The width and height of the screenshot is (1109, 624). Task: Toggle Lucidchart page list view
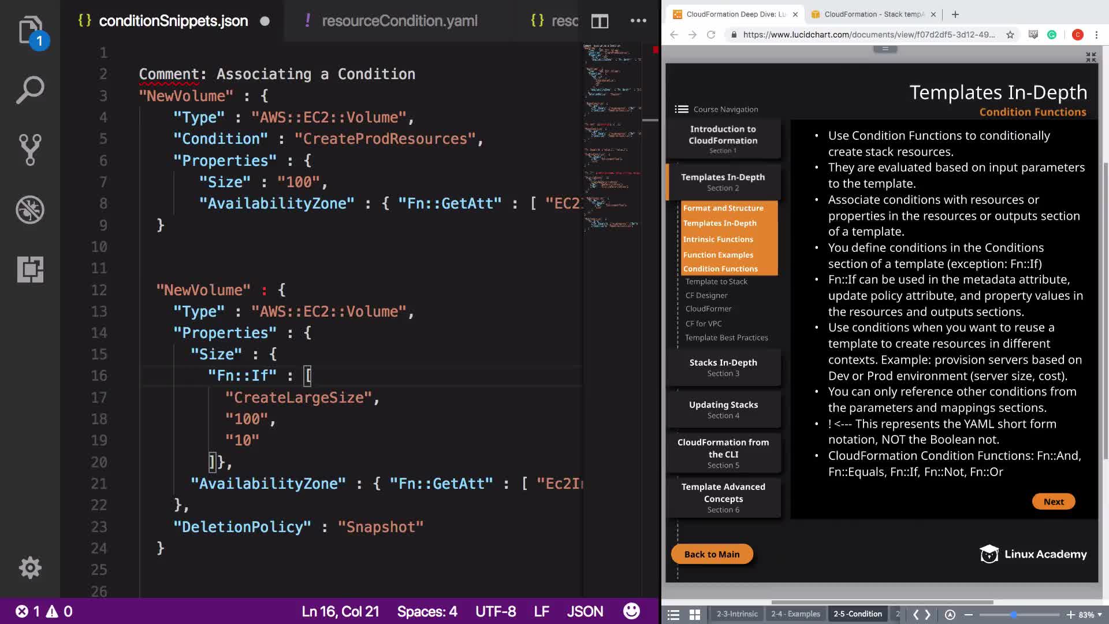coord(673,614)
